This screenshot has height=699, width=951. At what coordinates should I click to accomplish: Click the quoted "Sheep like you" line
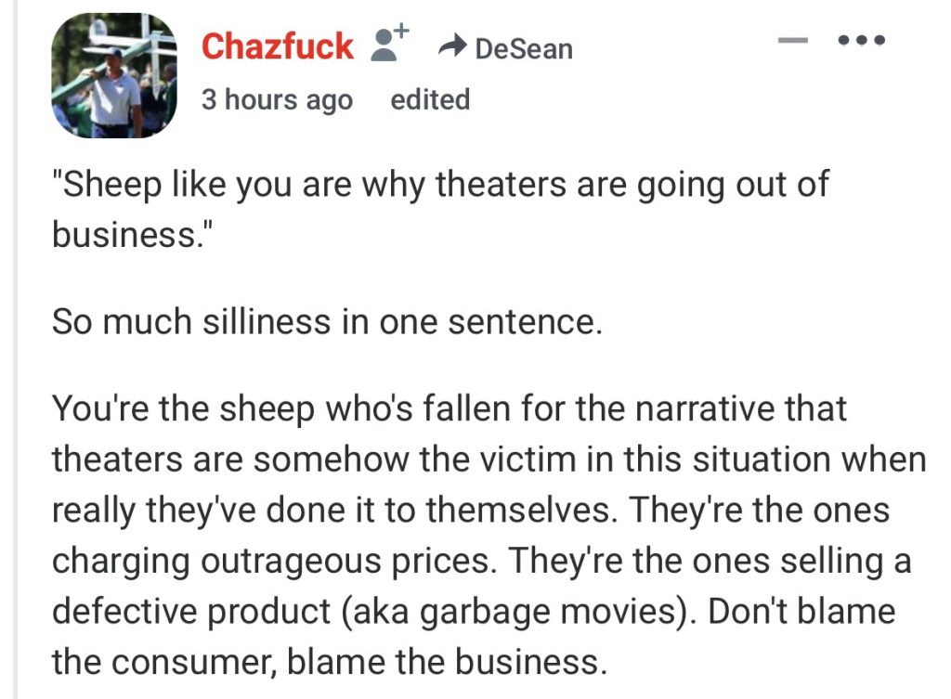point(438,184)
